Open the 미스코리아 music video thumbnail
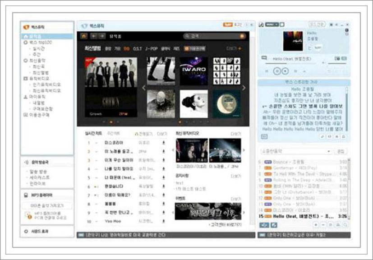 click(192, 150)
